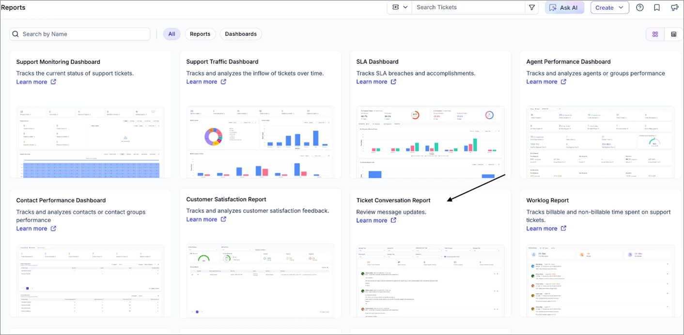
Task: Open the Support Traffic Dashboard preview thumbnail
Action: [x=260, y=142]
